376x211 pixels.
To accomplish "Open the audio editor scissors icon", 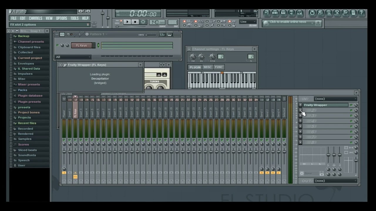I will pos(337,13).
